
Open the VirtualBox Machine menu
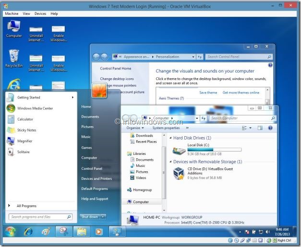[12, 13]
